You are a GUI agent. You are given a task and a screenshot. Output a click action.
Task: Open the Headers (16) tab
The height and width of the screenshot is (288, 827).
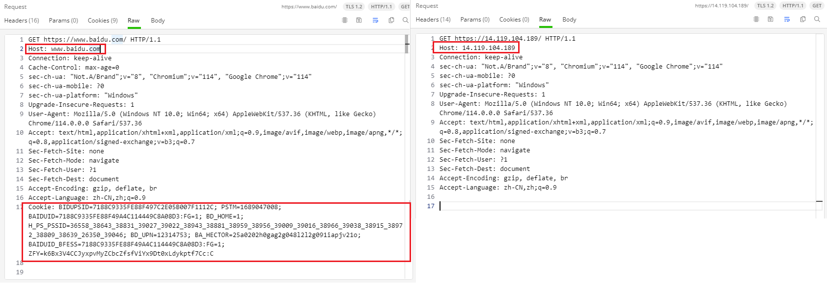click(x=22, y=21)
